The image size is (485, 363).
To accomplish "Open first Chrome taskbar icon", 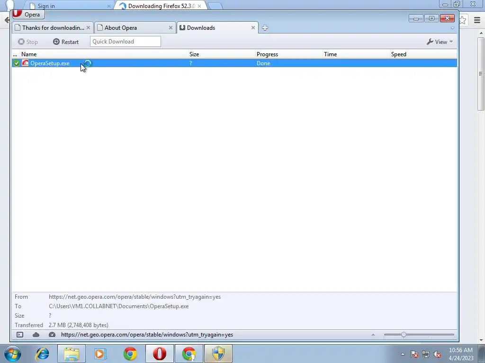I will pyautogui.click(x=130, y=354).
